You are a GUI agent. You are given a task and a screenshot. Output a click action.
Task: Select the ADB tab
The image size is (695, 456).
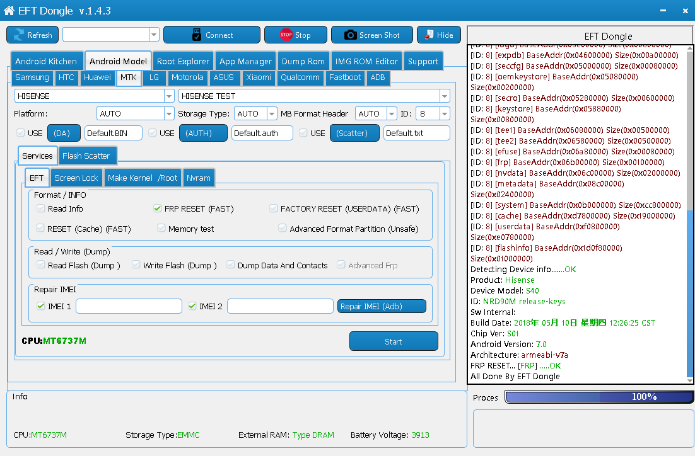[378, 77]
